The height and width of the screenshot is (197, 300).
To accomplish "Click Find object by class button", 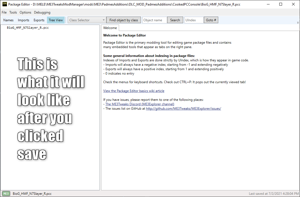I will pyautogui.click(x=123, y=20).
